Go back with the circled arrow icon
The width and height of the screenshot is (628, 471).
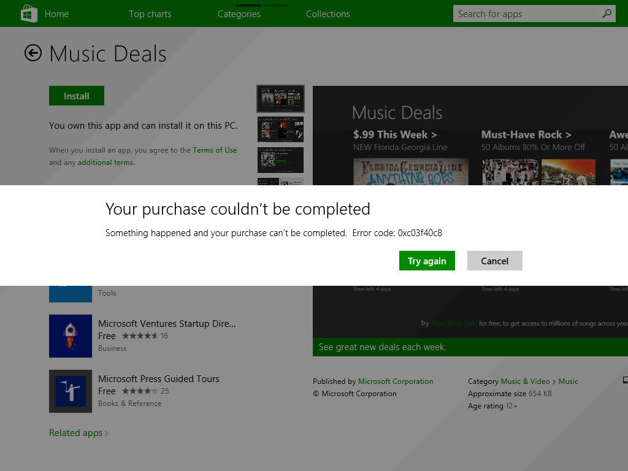click(x=33, y=53)
